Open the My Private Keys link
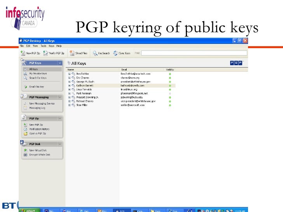The image size is (283, 212). 38,73
